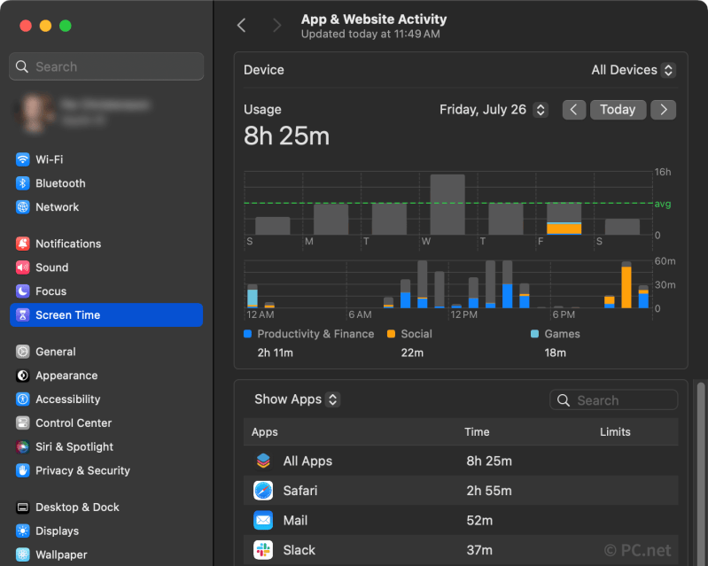Select Focus in the sidebar
The height and width of the screenshot is (566, 708).
click(x=106, y=291)
